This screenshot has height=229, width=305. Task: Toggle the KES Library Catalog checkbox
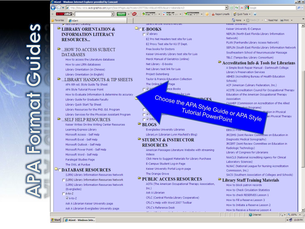click(64, 24)
